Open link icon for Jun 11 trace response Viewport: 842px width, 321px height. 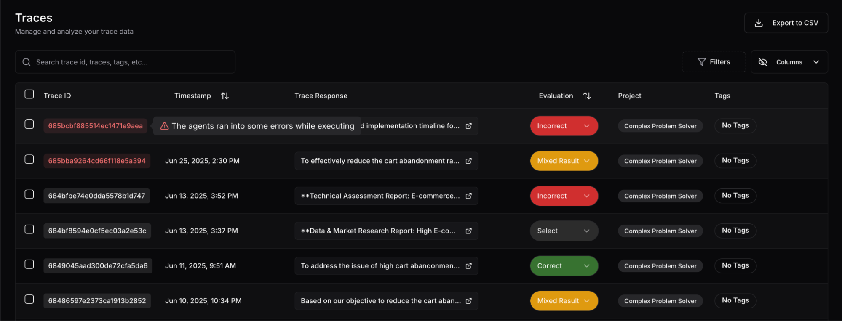468,266
